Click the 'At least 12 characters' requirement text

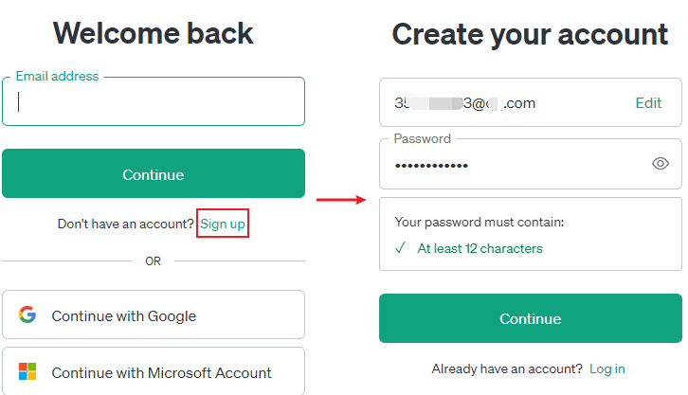tap(480, 249)
